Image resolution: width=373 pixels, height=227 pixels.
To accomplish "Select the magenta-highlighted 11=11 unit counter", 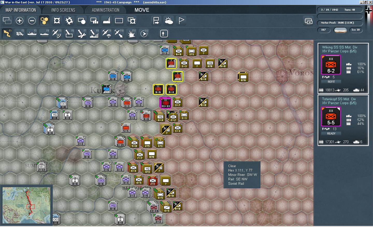I will point(165,103).
